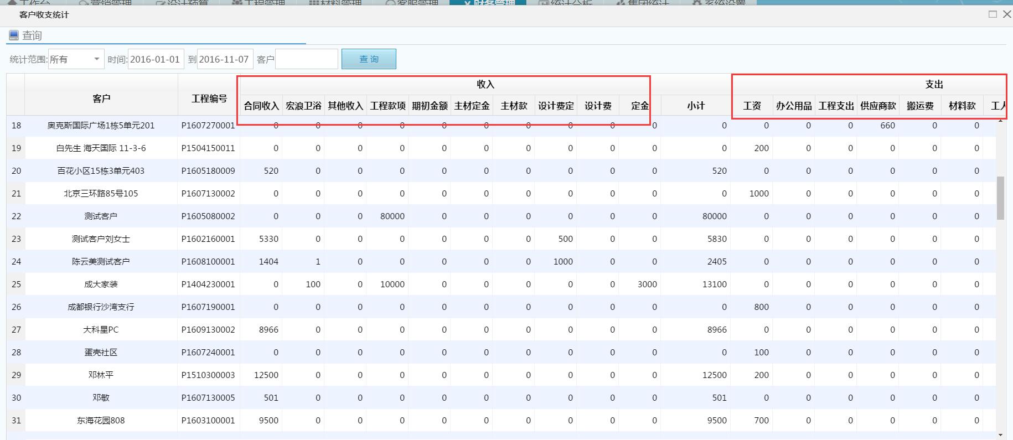Click the 工程编号 column header
1013x440 pixels.
tap(209, 99)
